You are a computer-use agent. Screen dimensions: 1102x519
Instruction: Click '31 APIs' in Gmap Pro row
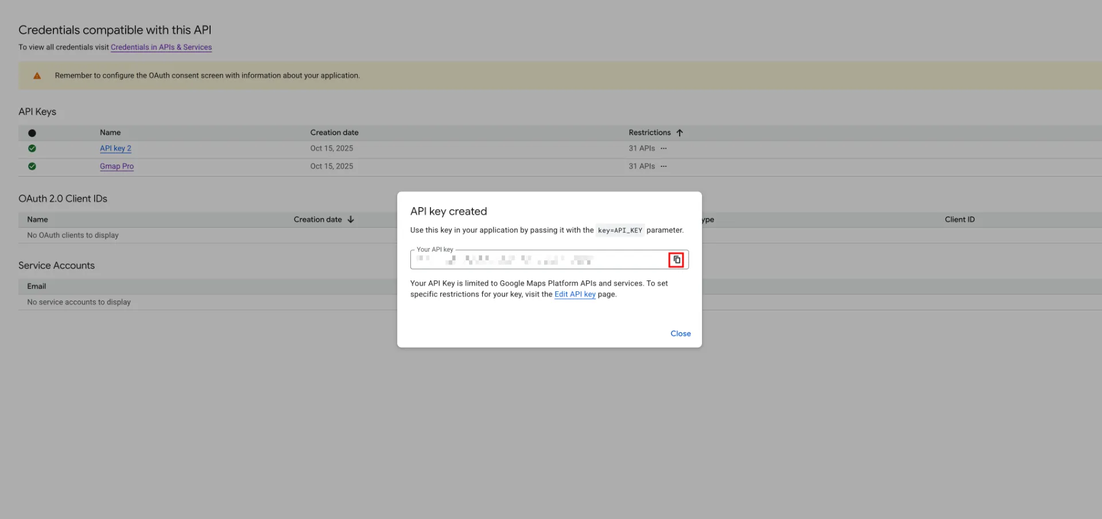coord(642,166)
